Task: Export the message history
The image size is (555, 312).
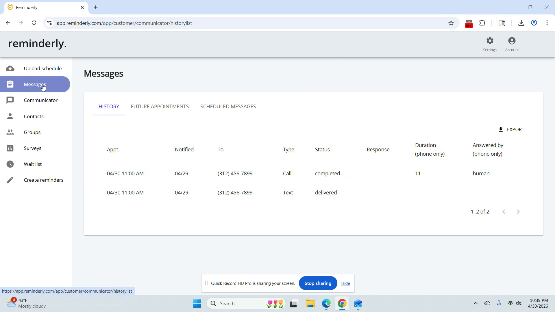Action: click(x=511, y=129)
